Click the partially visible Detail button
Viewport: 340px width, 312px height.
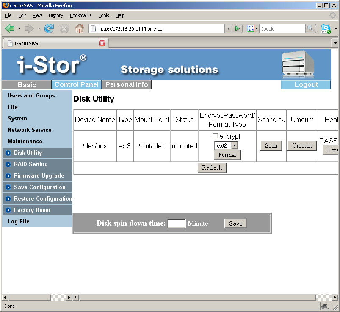pyautogui.click(x=330, y=150)
